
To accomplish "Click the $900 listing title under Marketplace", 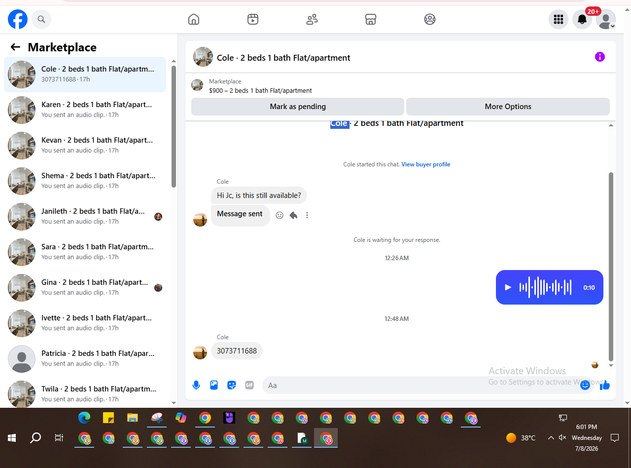I will 260,91.
